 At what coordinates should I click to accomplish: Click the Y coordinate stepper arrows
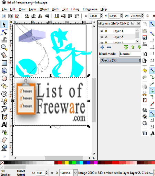coord(121,16)
